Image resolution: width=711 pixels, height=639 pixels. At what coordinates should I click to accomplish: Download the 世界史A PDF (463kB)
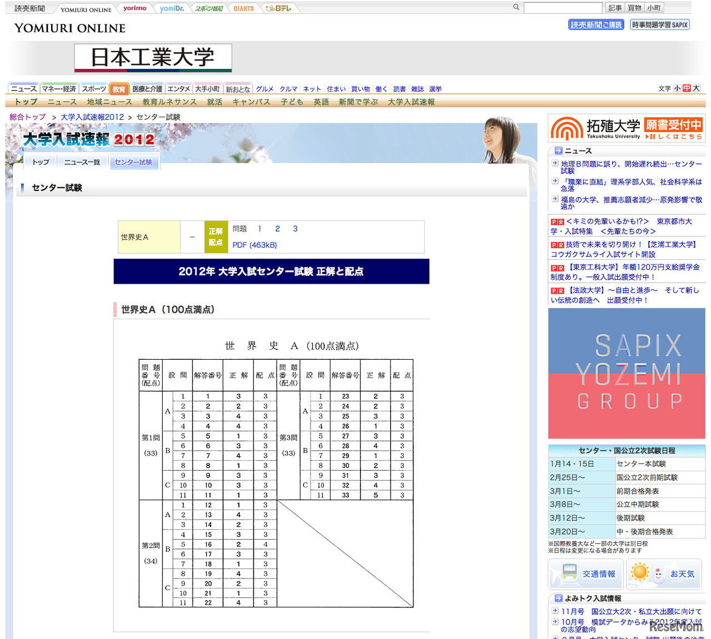click(254, 245)
